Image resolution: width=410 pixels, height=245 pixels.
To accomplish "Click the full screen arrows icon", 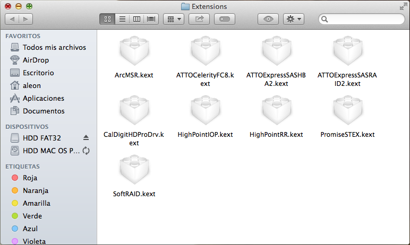I will (x=403, y=6).
